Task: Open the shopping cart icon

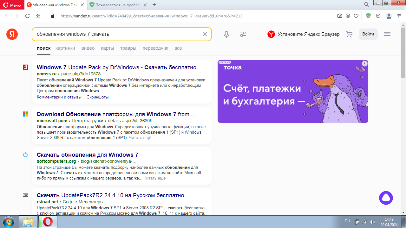Action: tap(349, 34)
